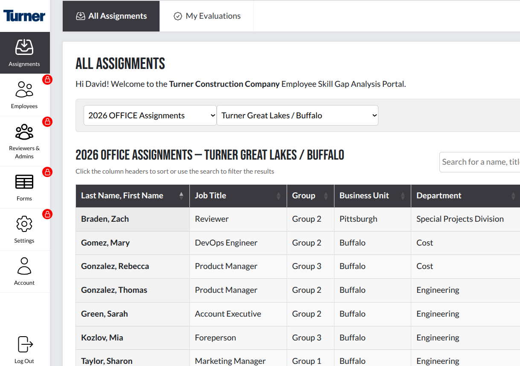
Task: Click red lock badge on Employees
Action: click(x=47, y=80)
